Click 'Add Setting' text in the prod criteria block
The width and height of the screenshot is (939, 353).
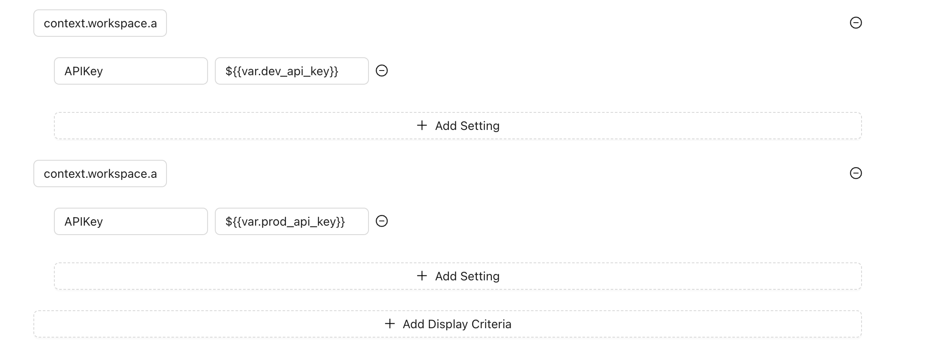467,276
